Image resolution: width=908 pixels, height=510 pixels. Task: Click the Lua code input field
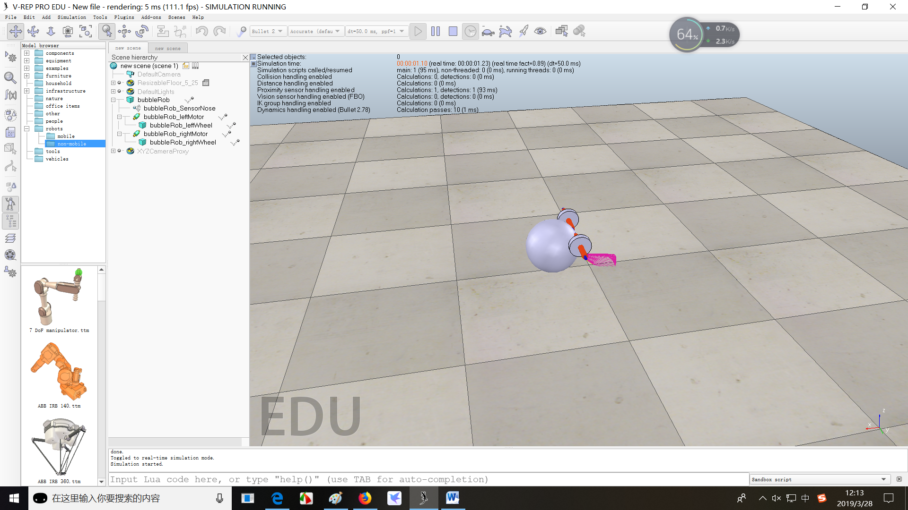point(426,479)
